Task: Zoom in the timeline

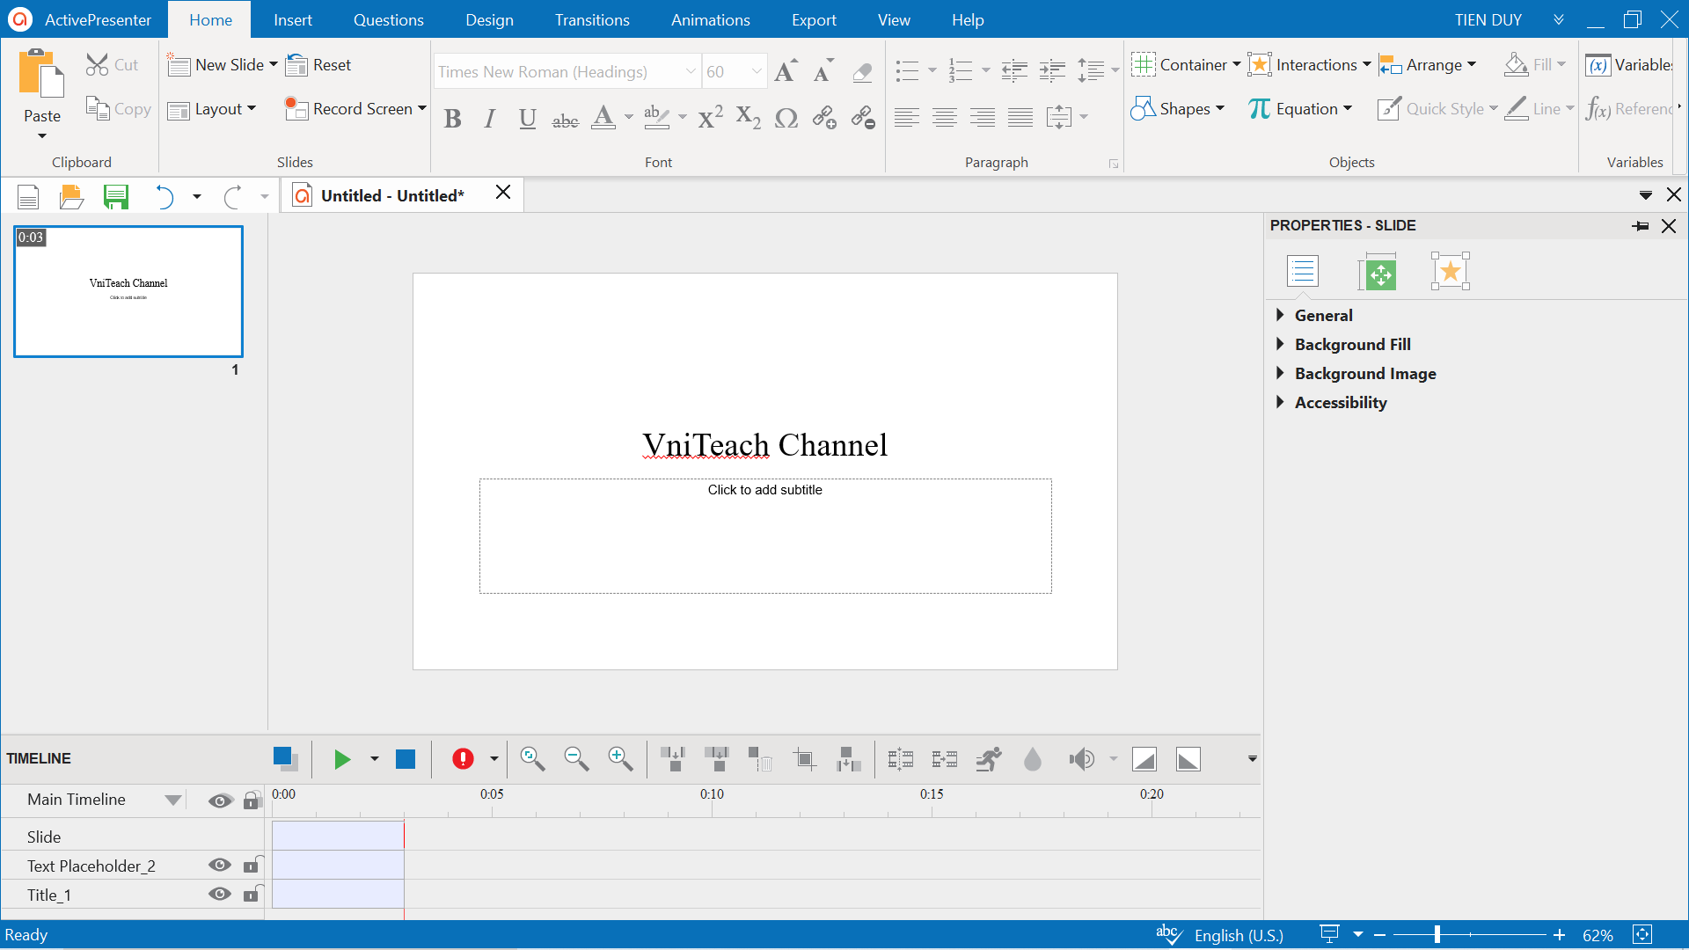Action: click(x=620, y=759)
